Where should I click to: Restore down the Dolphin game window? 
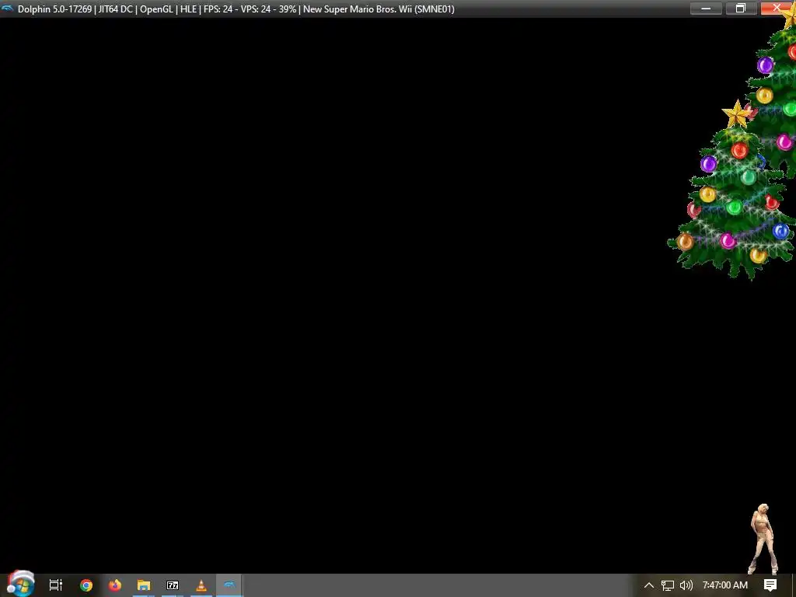pyautogui.click(x=741, y=9)
